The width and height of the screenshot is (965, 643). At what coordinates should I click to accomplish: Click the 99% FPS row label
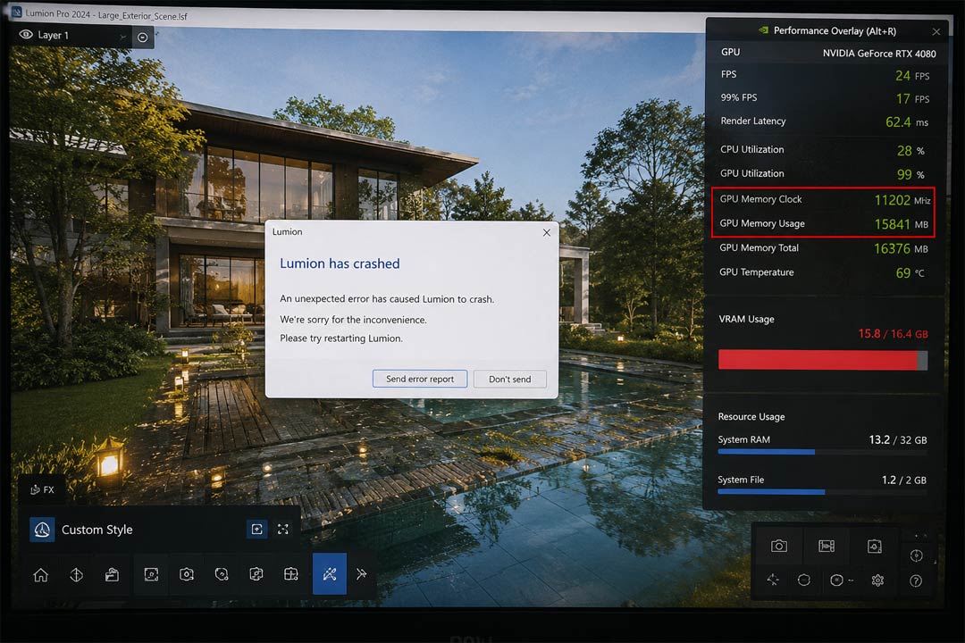(x=739, y=98)
